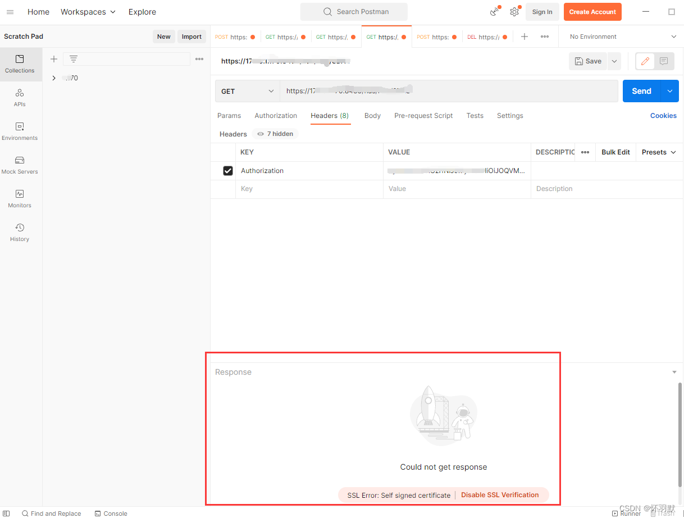The image size is (684, 518).
Task: Click the Search Postman field
Action: 354,12
